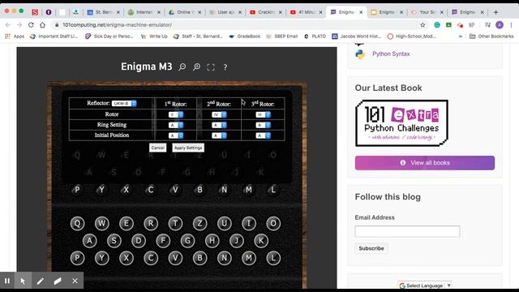519x292 pixels.
Task: Select the eraser tool in recording toolbar
Action: (58, 281)
